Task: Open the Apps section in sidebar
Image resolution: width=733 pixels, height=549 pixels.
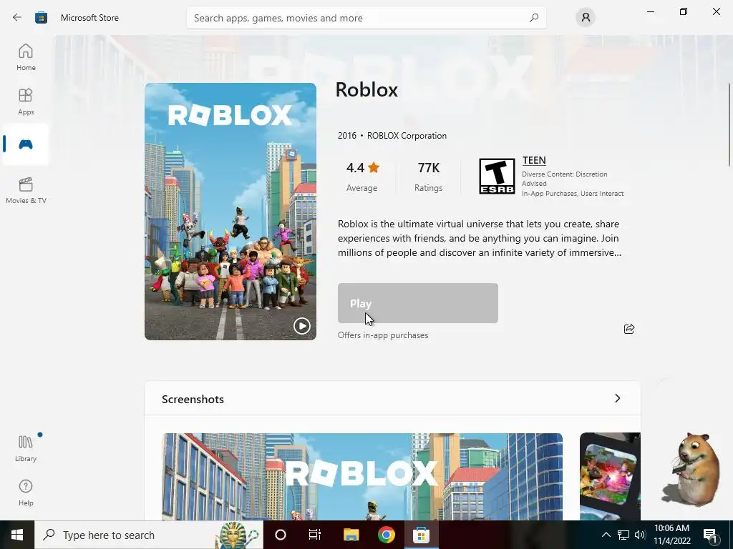Action: click(x=26, y=102)
